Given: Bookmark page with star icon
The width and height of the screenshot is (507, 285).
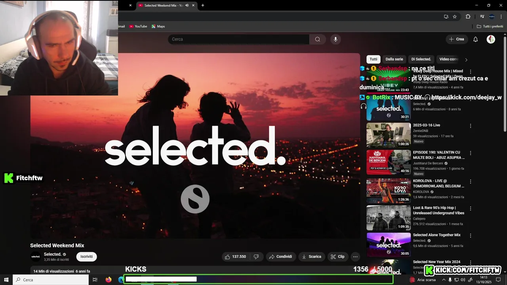Looking at the screenshot, I should [x=455, y=17].
